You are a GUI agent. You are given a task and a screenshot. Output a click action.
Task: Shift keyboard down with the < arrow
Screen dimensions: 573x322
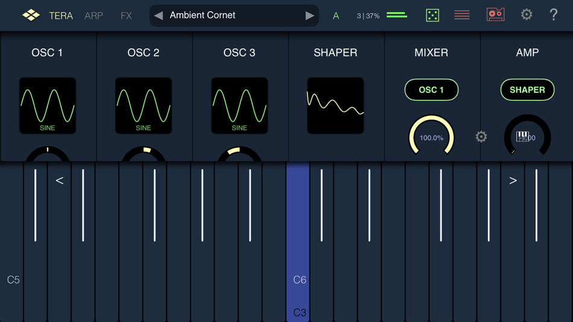60,180
